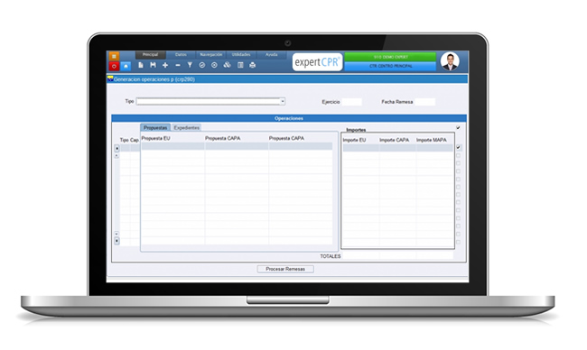The height and width of the screenshot is (350, 587).
Task: Switch to the Expedientes tab
Action: pyautogui.click(x=186, y=127)
